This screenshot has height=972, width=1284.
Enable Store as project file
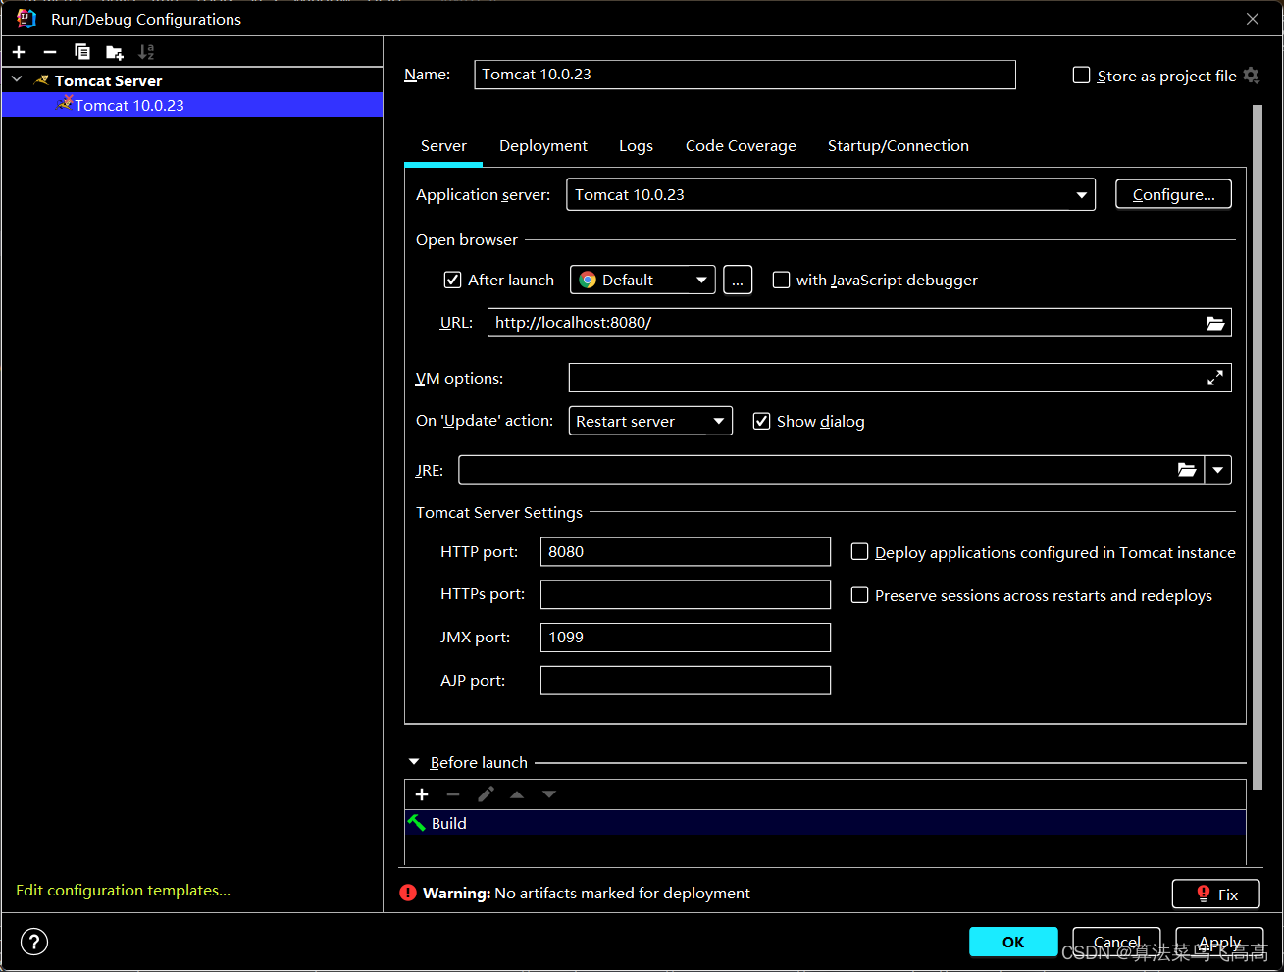tap(1081, 76)
